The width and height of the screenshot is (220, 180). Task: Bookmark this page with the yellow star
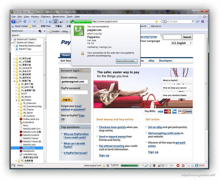point(157,22)
